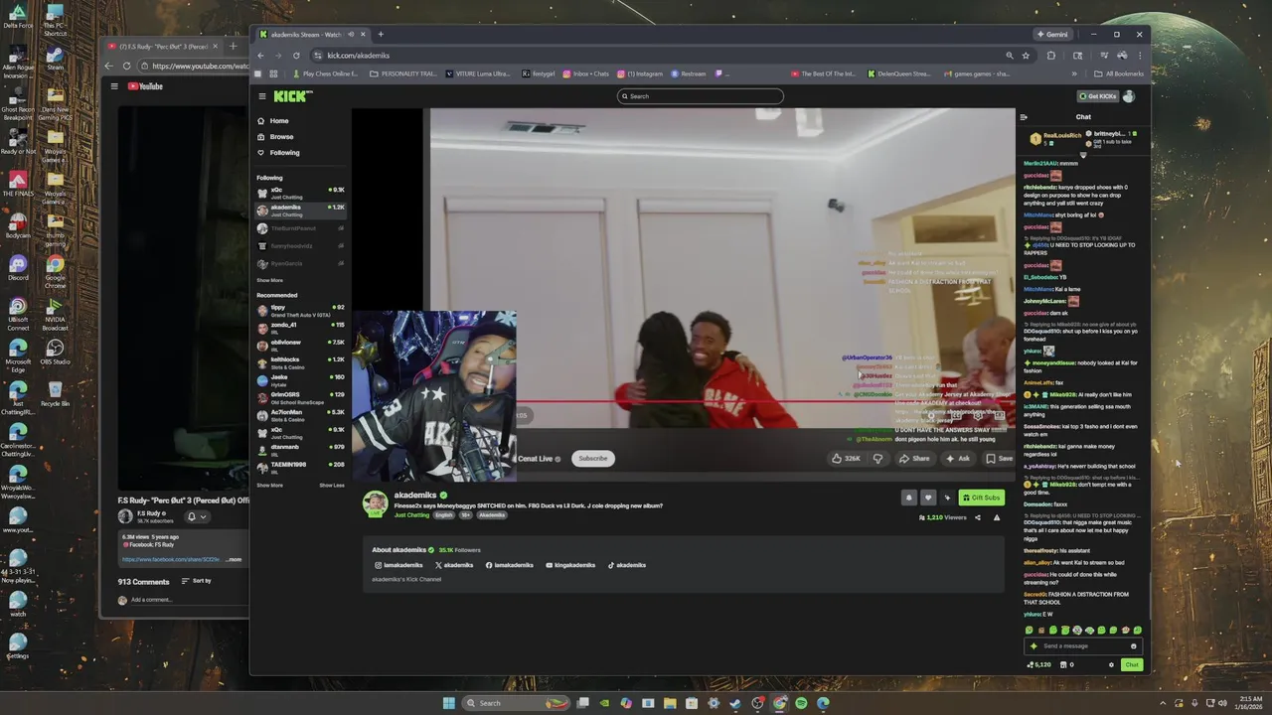Open All Bookmarks folder
1272x715 pixels.
1118,73
